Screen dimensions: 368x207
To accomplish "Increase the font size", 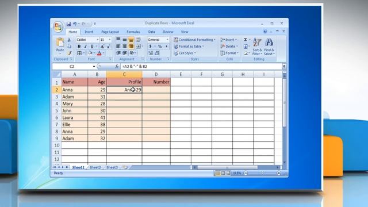I will tap(102, 47).
